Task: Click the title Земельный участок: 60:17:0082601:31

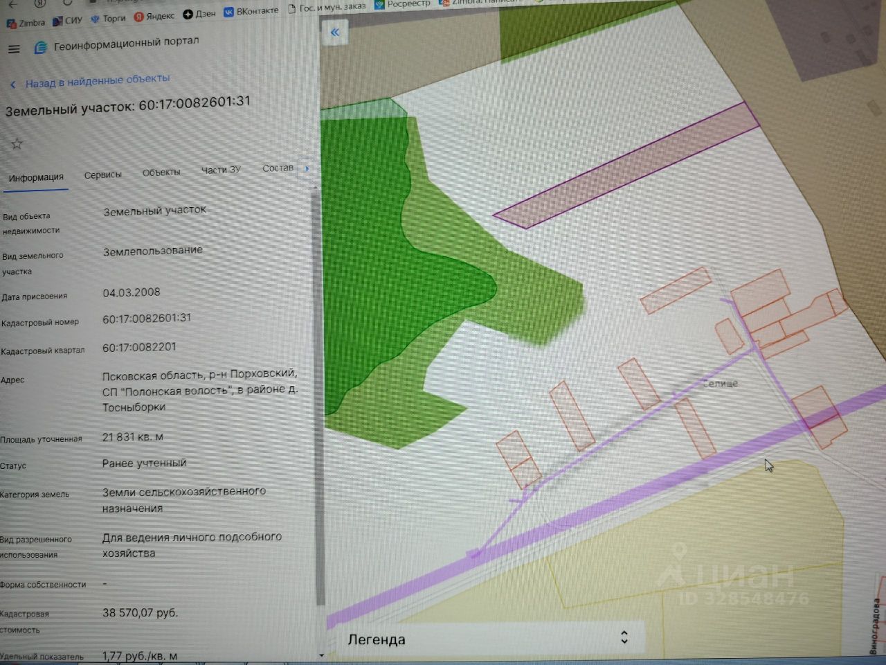Action: point(128,105)
